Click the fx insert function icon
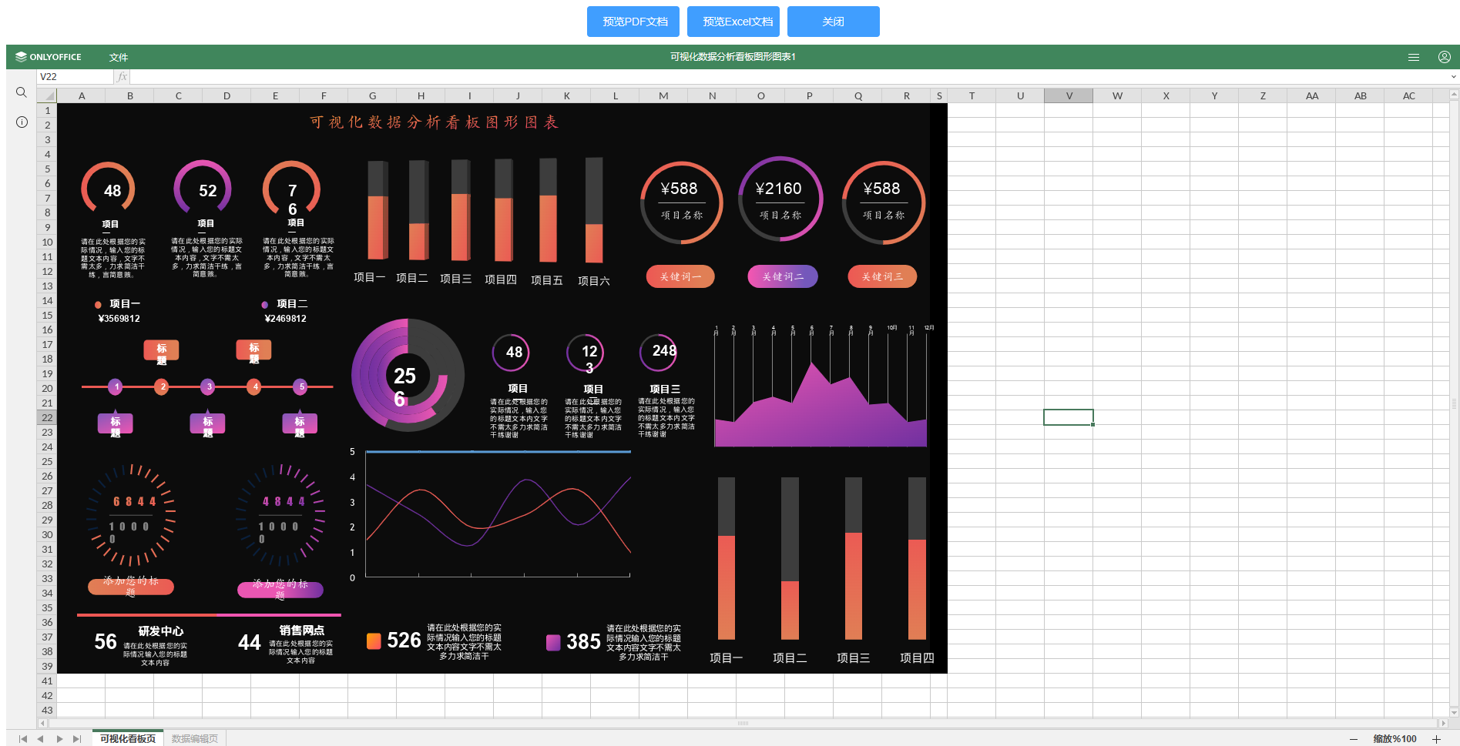Screen dimensions: 1460x746 coord(122,77)
